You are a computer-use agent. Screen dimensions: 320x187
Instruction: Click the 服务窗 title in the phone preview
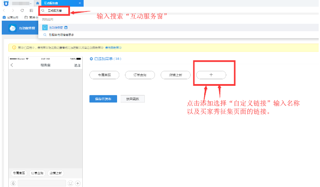pyautogui.click(x=45, y=65)
